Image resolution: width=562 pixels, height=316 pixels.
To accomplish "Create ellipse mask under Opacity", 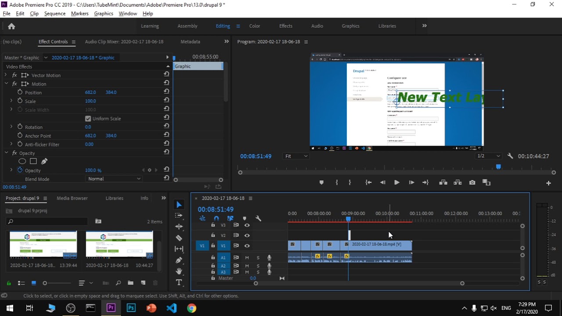I will point(22,162).
